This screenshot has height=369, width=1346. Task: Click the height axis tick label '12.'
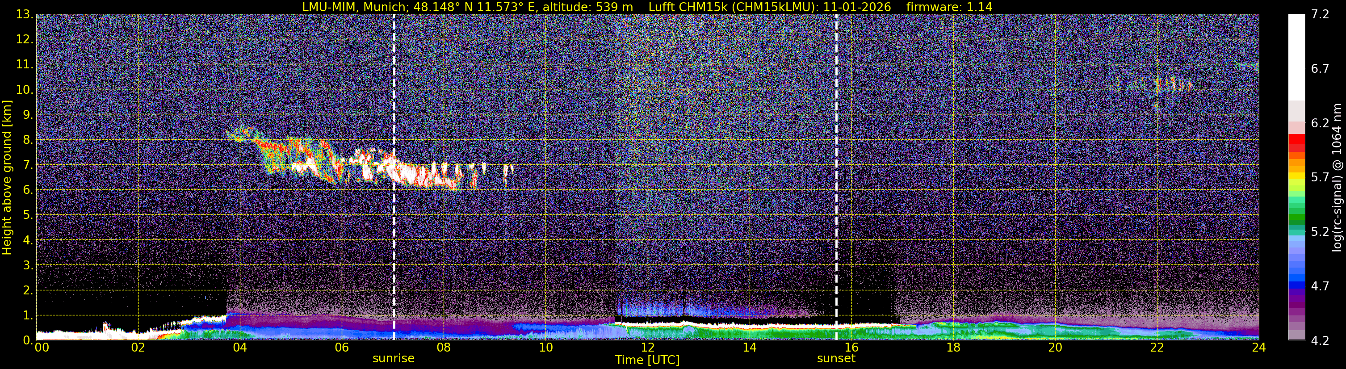25,40
